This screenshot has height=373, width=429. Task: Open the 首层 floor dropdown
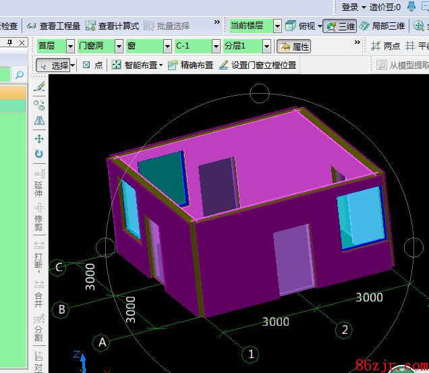pos(55,47)
